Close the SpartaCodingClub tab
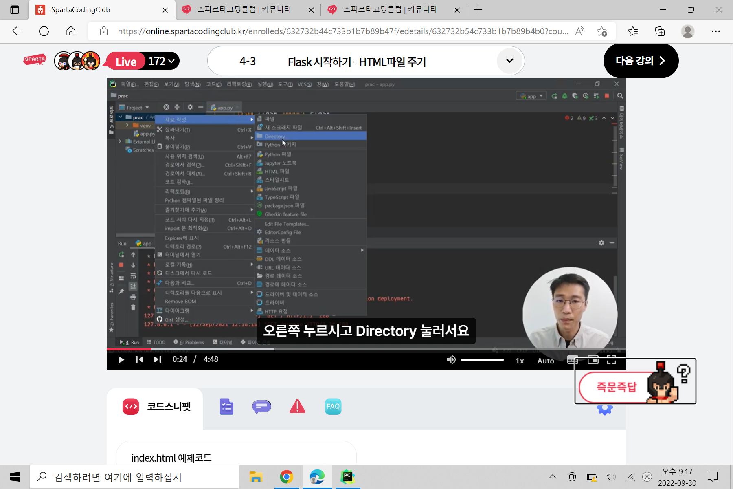The image size is (733, 489). point(165,10)
